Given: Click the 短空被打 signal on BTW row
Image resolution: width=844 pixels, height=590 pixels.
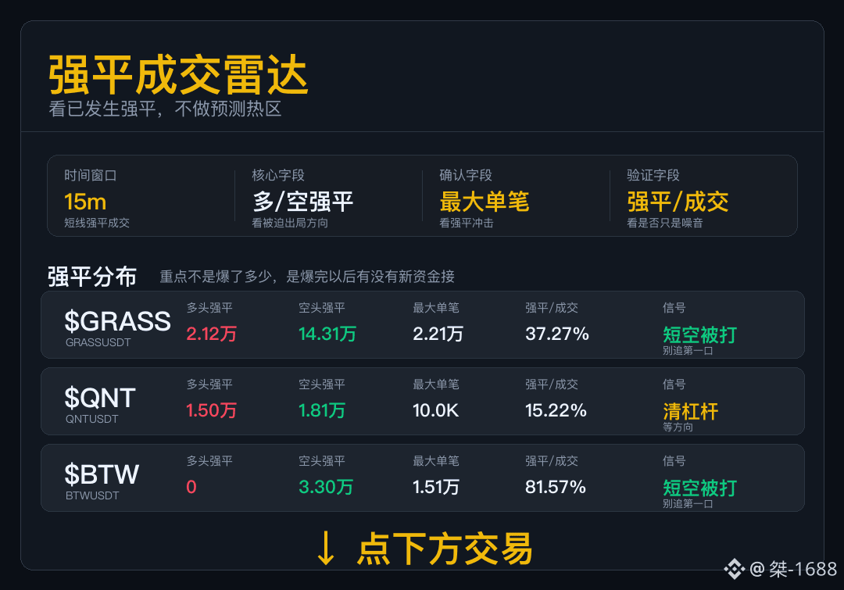Looking at the screenshot, I should 699,488.
